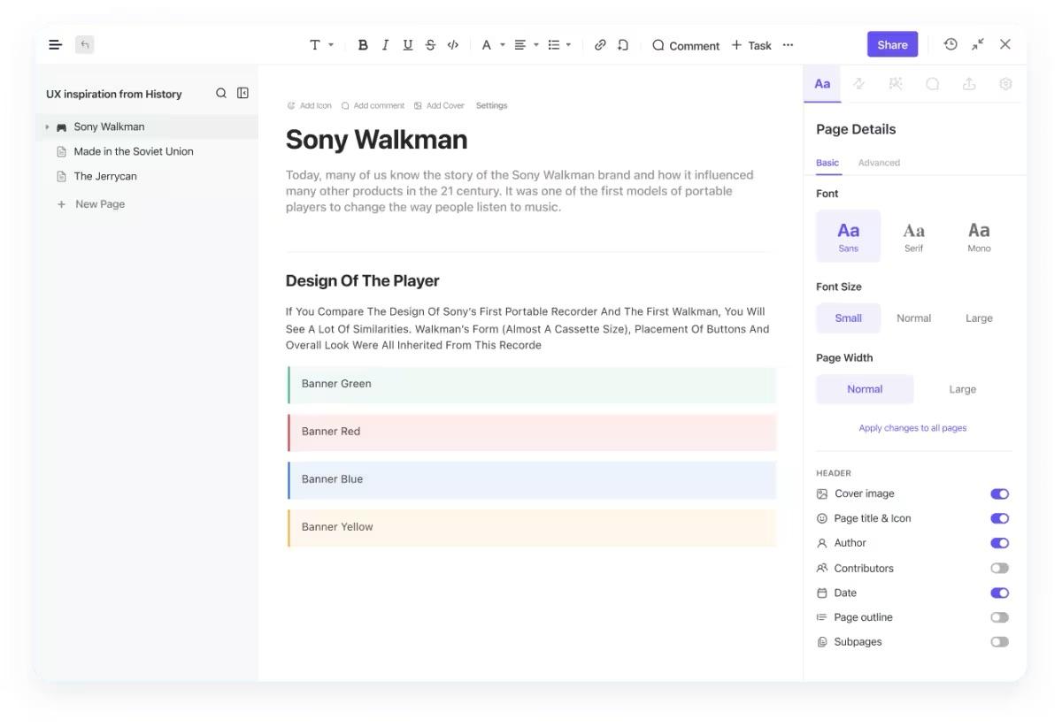Click the bulleted list icon

coord(554,45)
